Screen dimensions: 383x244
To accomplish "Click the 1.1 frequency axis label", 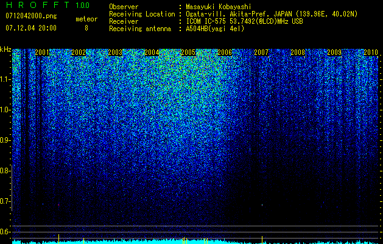I will (5, 79).
